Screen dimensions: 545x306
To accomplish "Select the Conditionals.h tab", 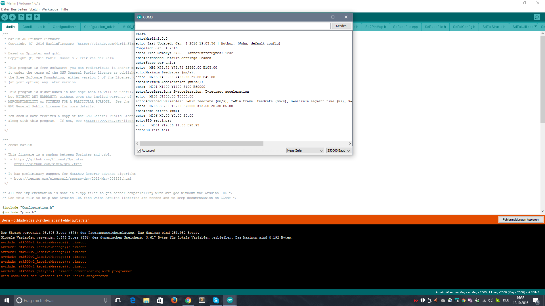I will coord(34,27).
